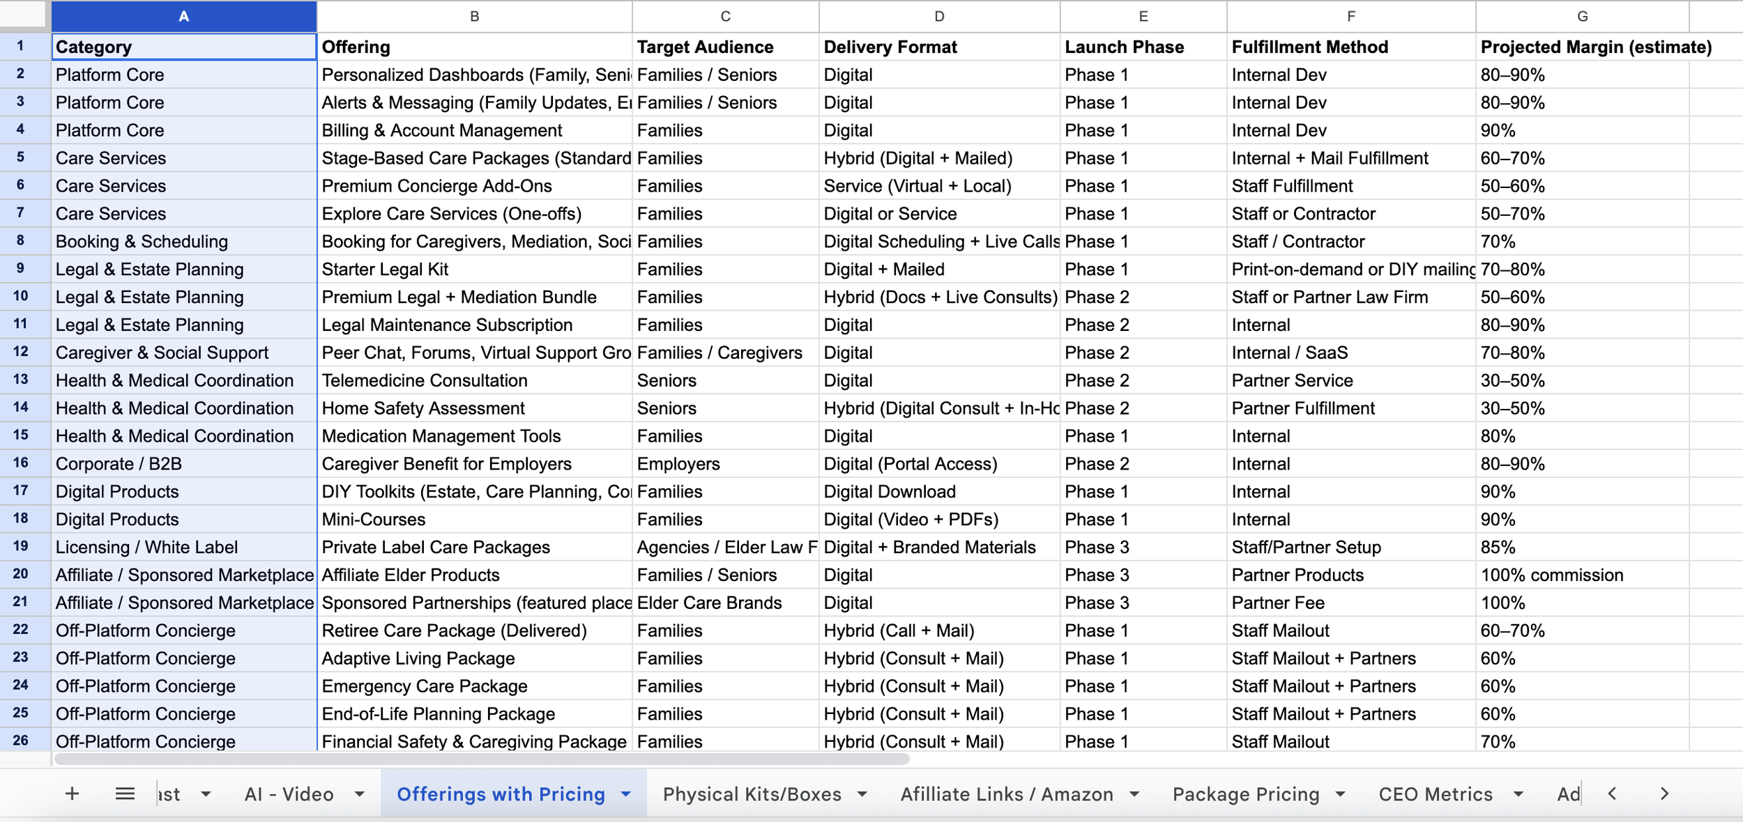Click the add new sheet plus icon
The width and height of the screenshot is (1743, 822).
click(72, 793)
